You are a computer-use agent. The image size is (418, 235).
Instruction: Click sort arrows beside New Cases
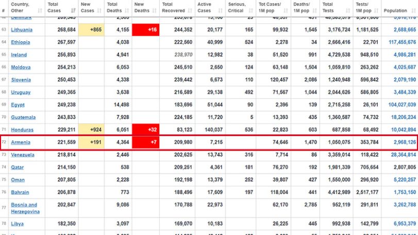click(x=99, y=11)
